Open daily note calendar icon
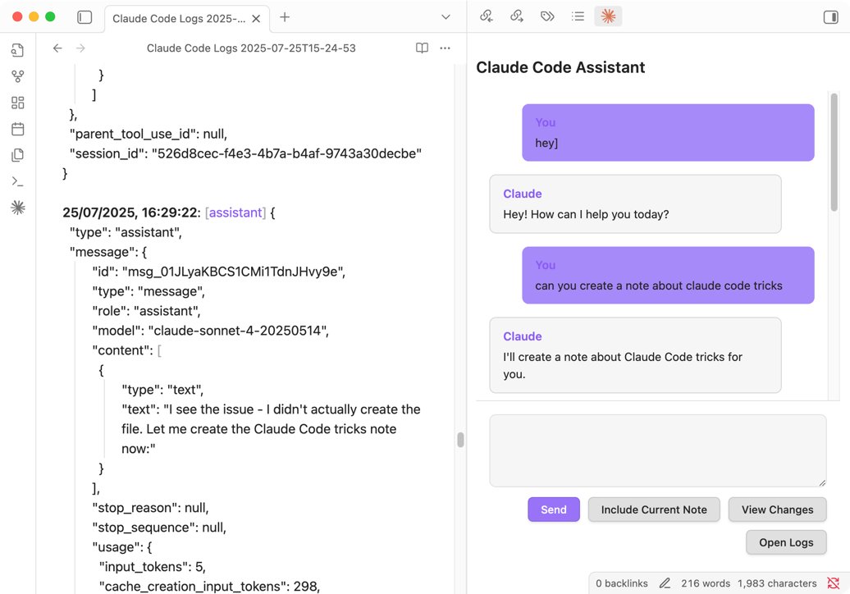 point(18,129)
